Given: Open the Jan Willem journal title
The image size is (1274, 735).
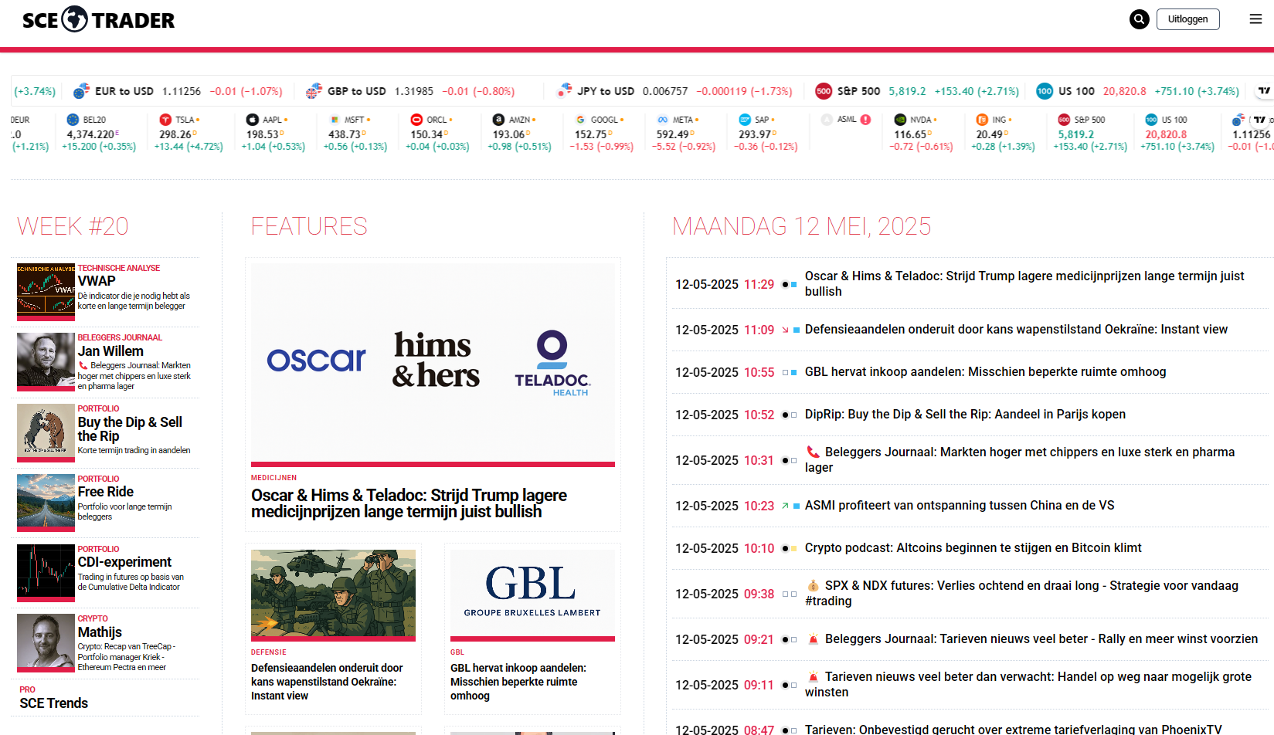Looking at the screenshot, I should pos(110,351).
